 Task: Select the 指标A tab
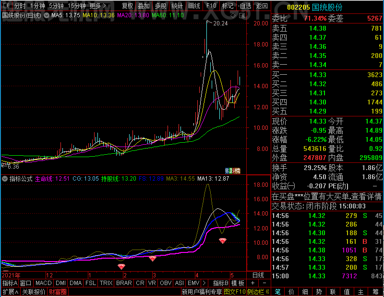[x=10, y=283]
